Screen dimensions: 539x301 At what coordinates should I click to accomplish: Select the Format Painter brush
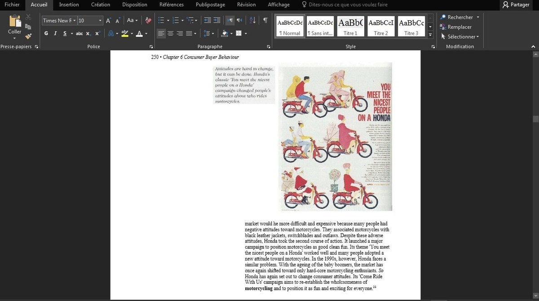28,36
